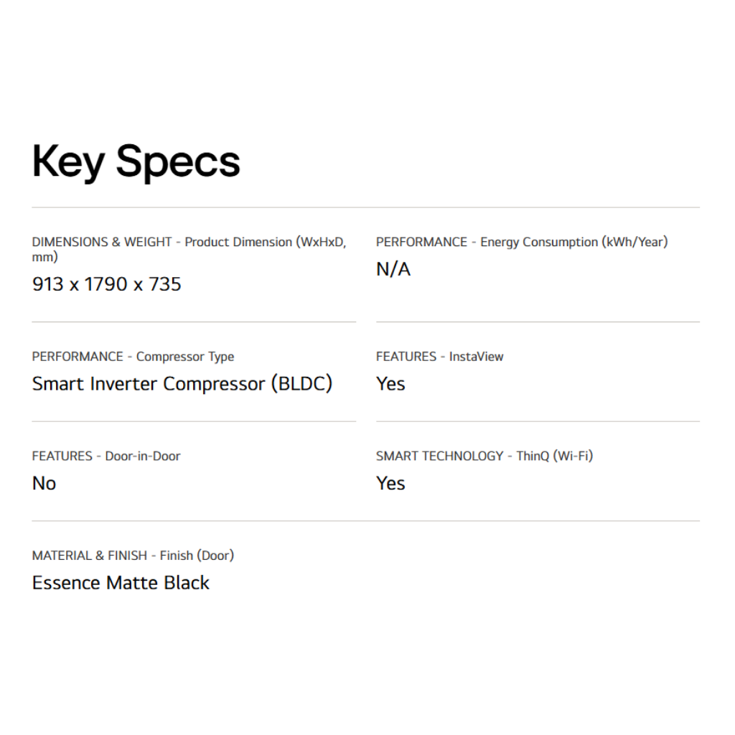735x735 pixels.
Task: Select the Door-in-Door label text
Action: [x=143, y=456]
